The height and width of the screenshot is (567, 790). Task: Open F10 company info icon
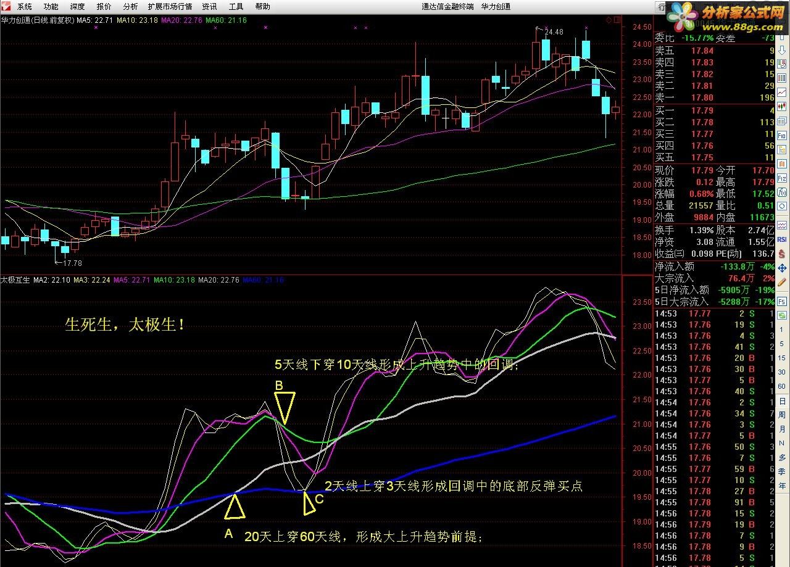(782, 136)
